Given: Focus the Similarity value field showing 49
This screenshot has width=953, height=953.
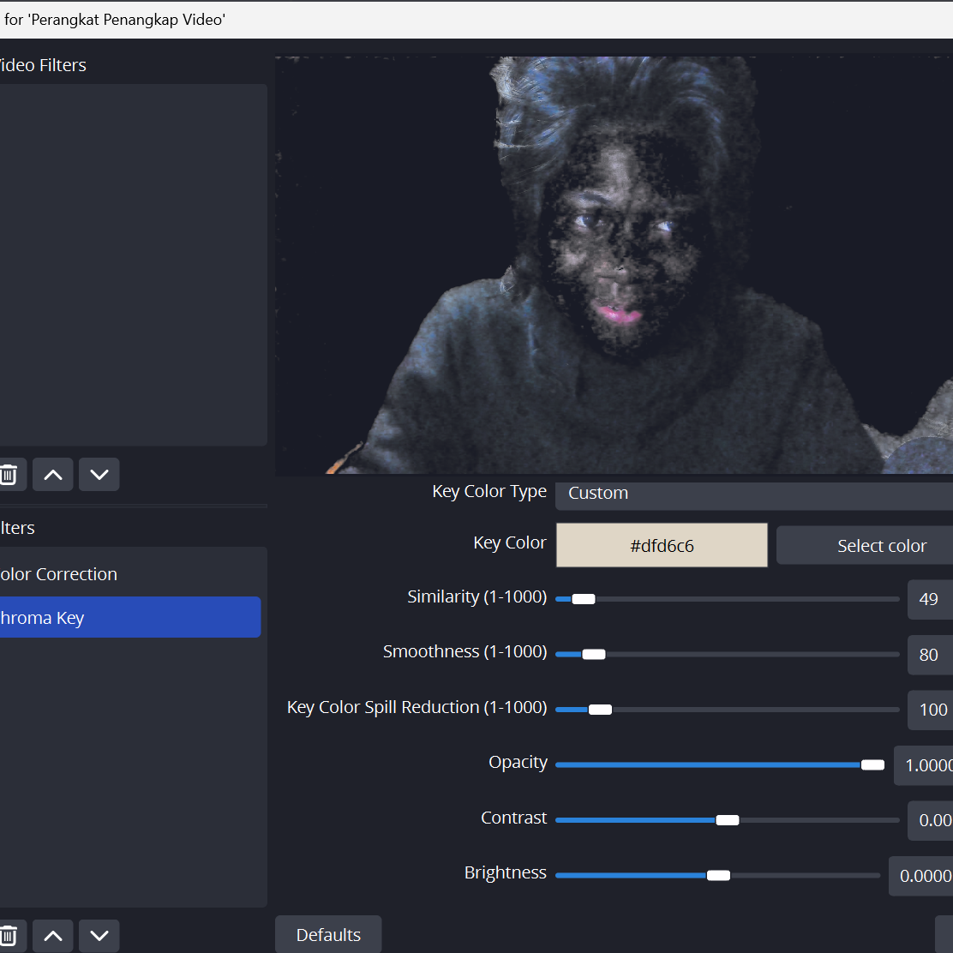Looking at the screenshot, I should [930, 599].
